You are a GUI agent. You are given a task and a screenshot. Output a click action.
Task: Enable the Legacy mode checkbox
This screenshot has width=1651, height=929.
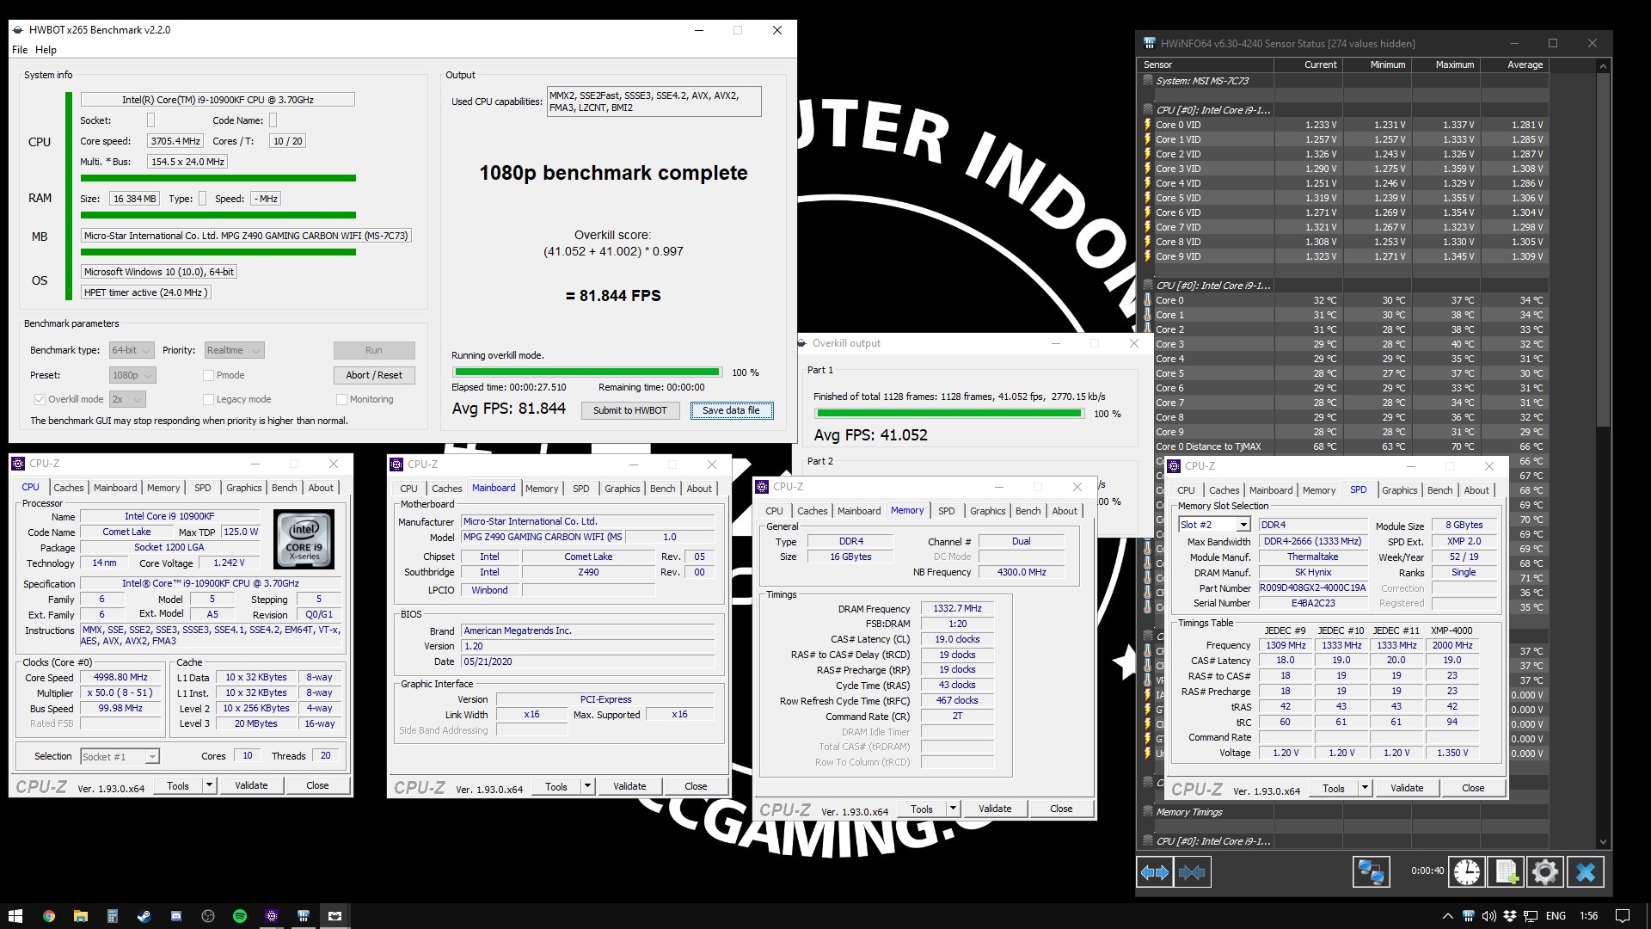(208, 399)
